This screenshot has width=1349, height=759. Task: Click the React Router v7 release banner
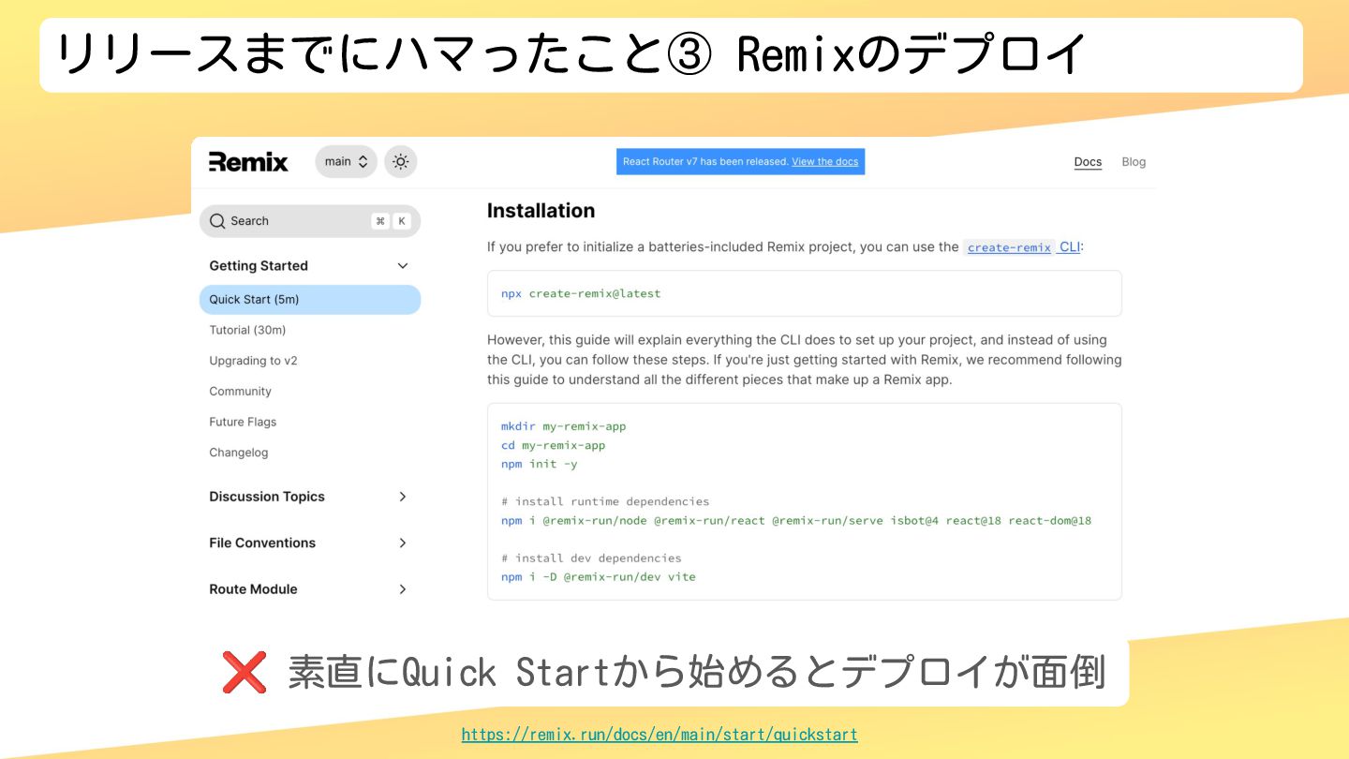740,162
